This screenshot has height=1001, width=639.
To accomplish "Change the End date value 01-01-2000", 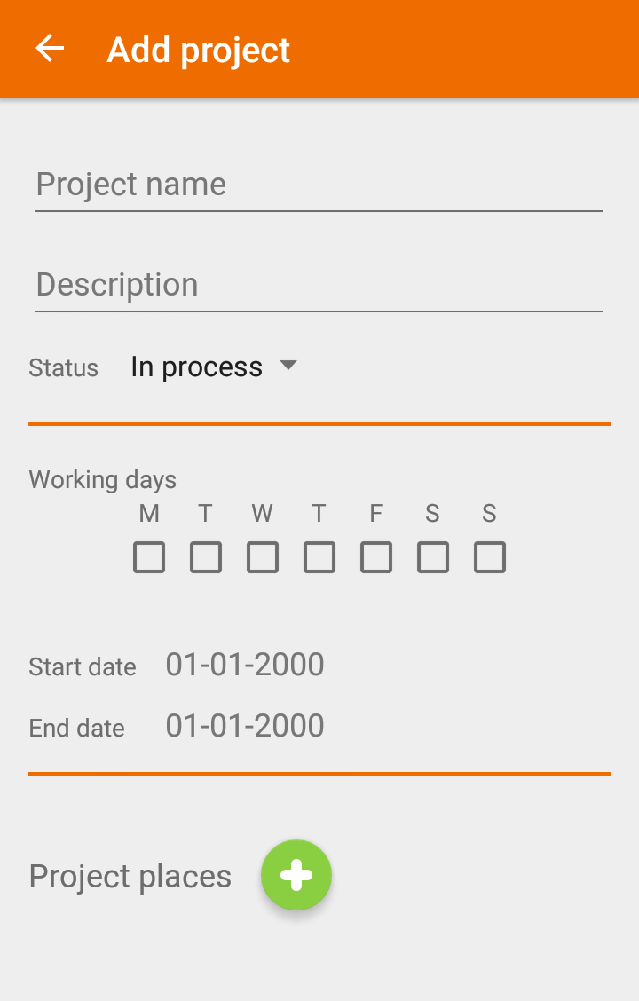I will (x=245, y=726).
